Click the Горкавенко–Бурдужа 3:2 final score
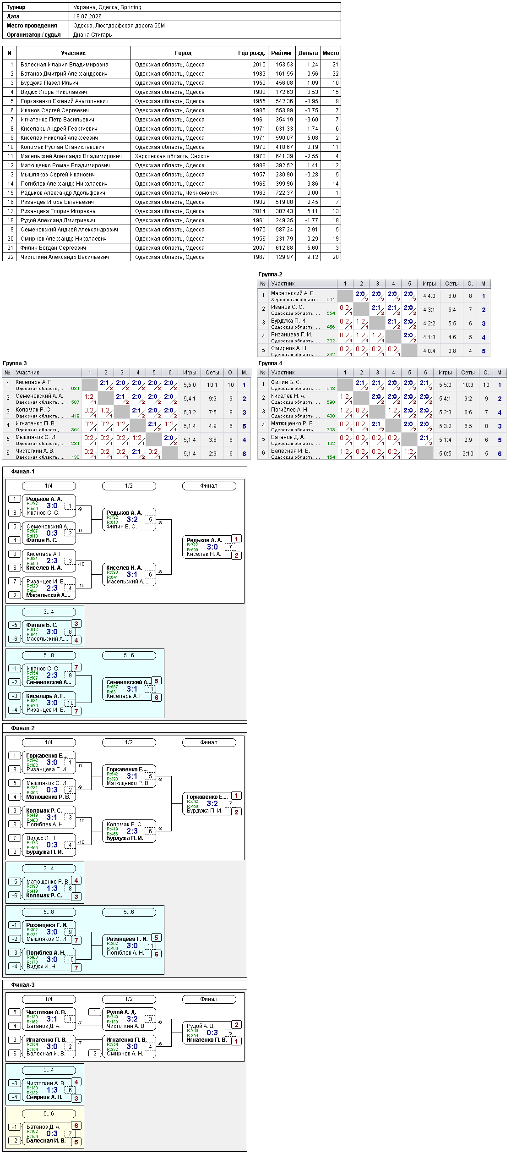The width and height of the screenshot is (511, 1154). 212,803
